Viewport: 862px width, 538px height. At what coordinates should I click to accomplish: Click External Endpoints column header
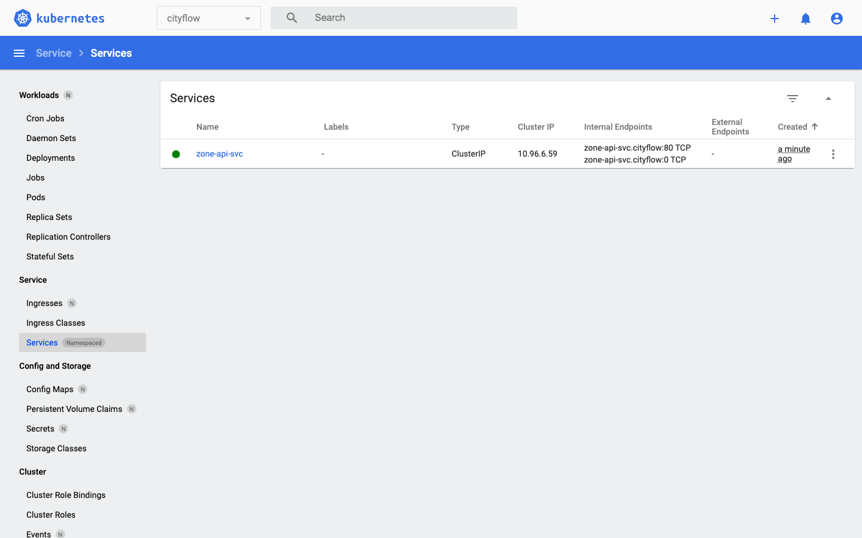click(x=730, y=127)
